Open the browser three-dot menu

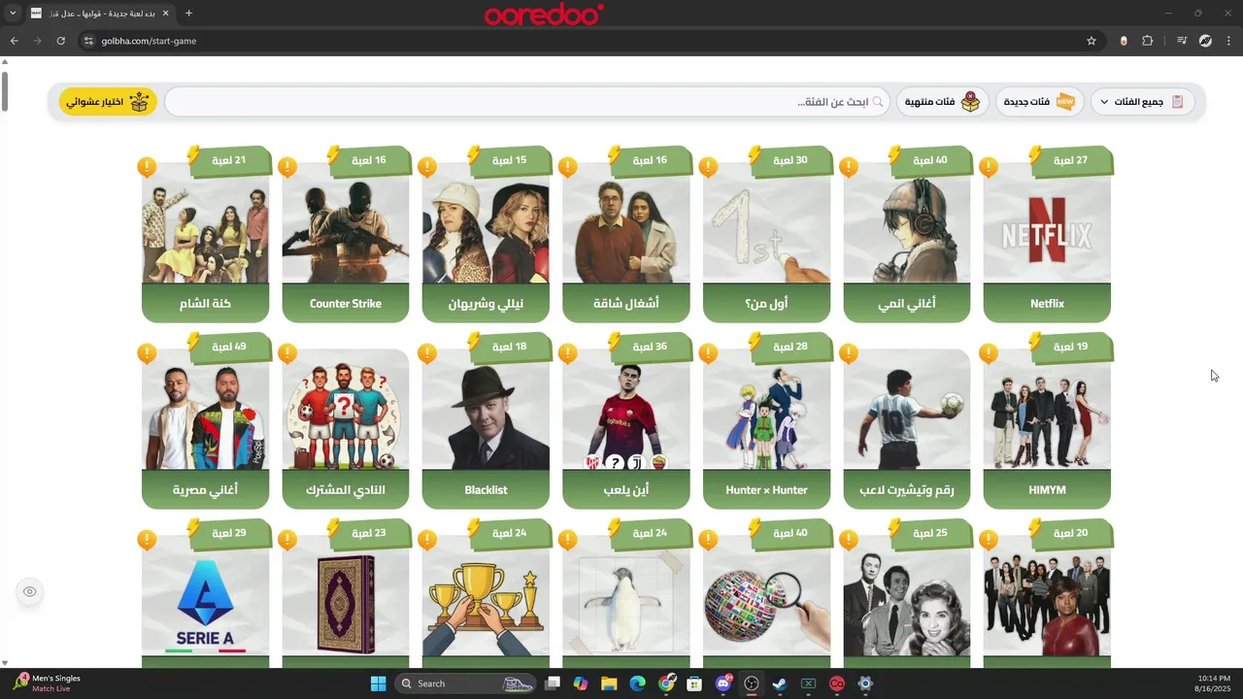[1229, 41]
